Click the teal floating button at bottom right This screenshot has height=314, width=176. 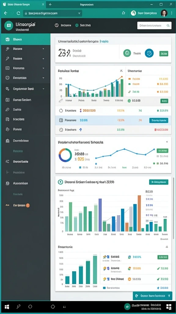(152, 296)
